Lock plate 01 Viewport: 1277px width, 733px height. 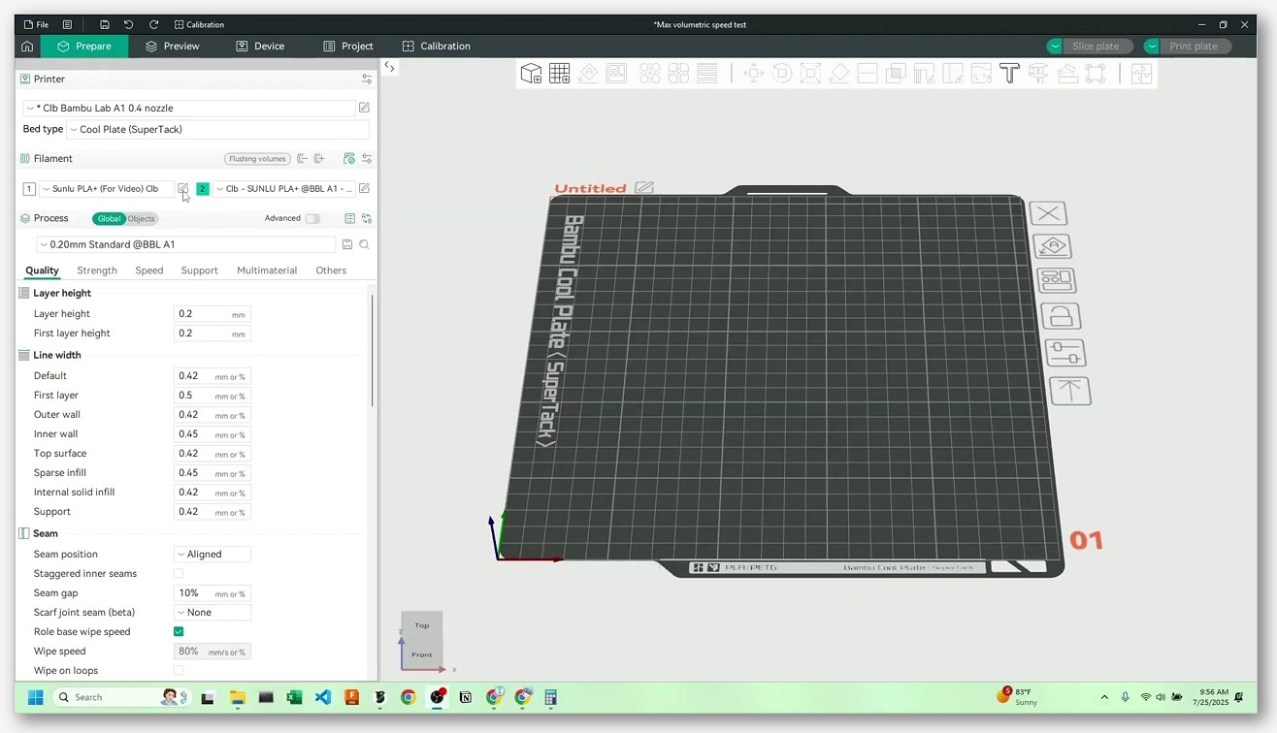(1061, 316)
